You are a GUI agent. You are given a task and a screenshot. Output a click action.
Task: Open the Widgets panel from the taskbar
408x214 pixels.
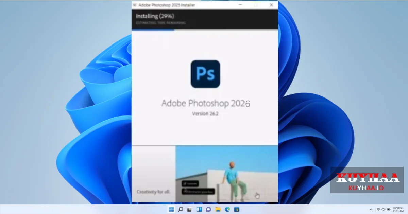199,209
